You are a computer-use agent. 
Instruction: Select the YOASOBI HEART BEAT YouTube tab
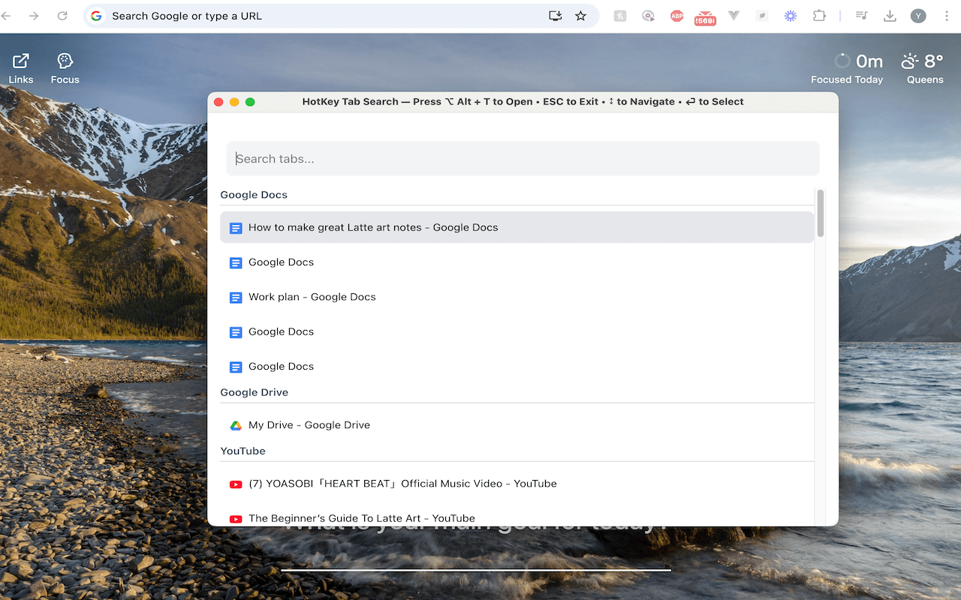[x=517, y=484]
